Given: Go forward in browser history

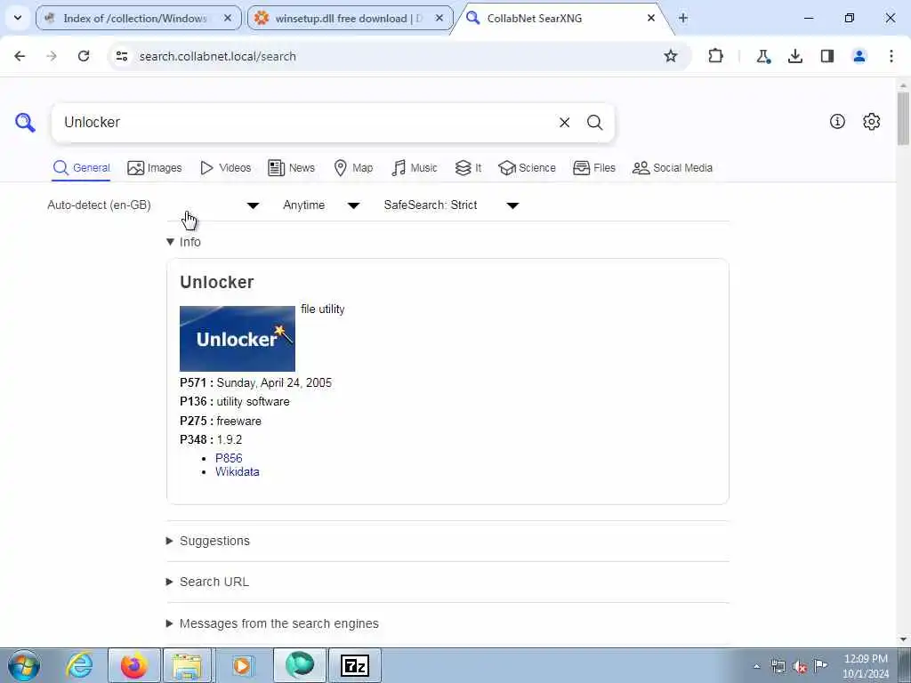Looking at the screenshot, I should tap(52, 56).
